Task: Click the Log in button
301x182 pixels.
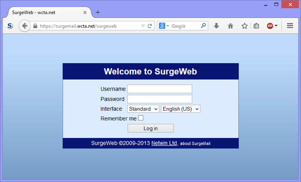Action: coord(151,128)
